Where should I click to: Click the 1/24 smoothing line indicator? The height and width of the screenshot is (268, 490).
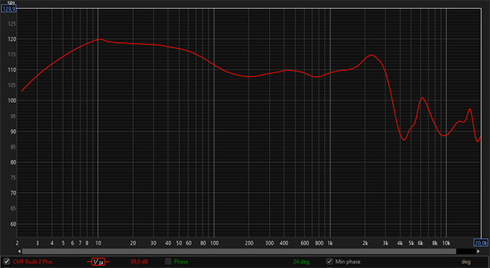point(98,261)
